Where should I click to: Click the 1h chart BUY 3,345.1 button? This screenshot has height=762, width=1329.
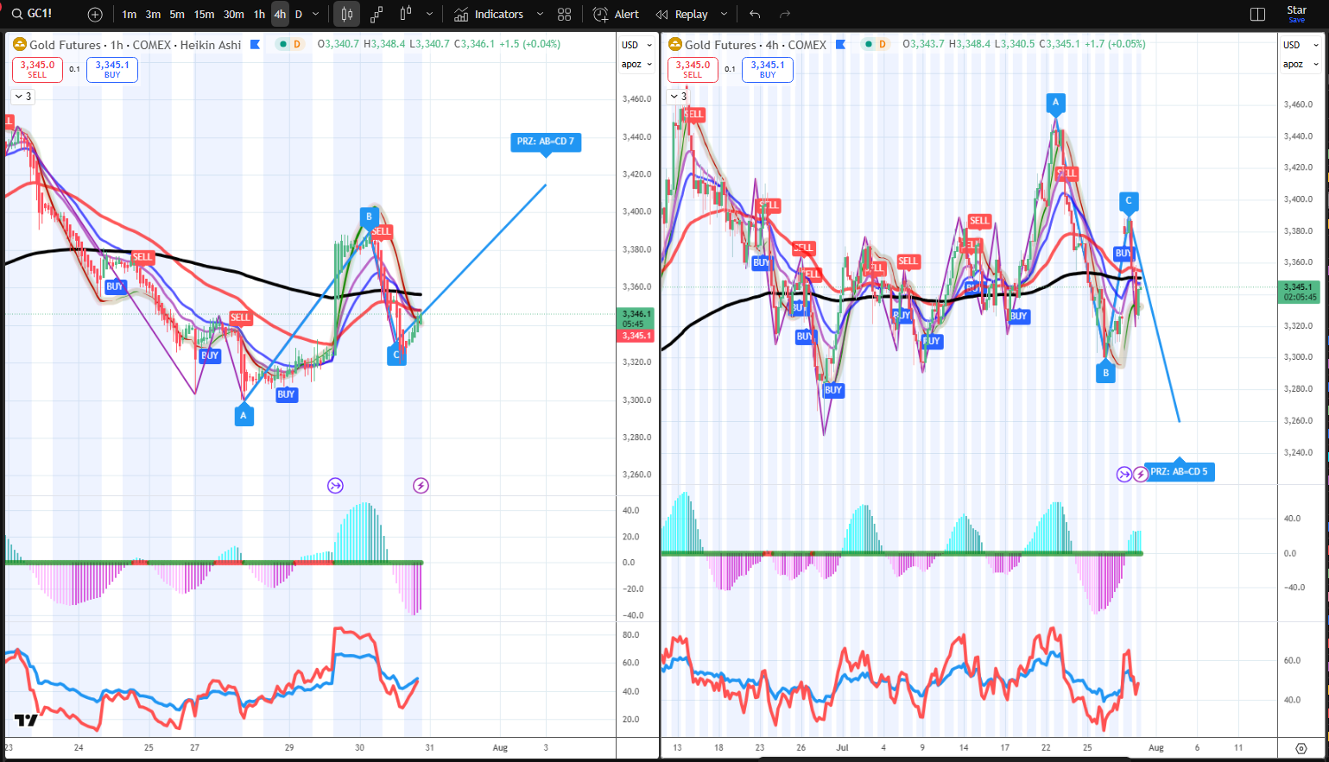[x=112, y=69]
